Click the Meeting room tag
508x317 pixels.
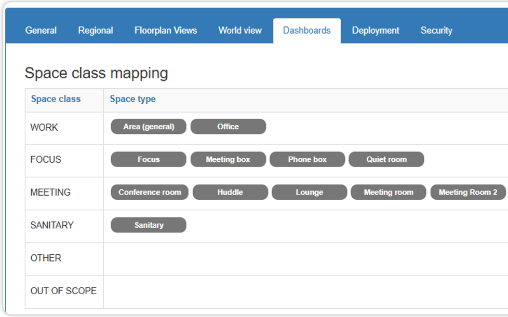389,192
